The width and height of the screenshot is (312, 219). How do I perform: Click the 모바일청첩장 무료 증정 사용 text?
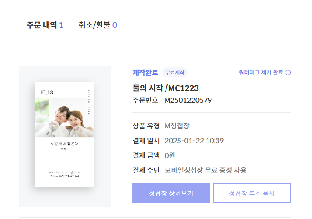pos(205,170)
